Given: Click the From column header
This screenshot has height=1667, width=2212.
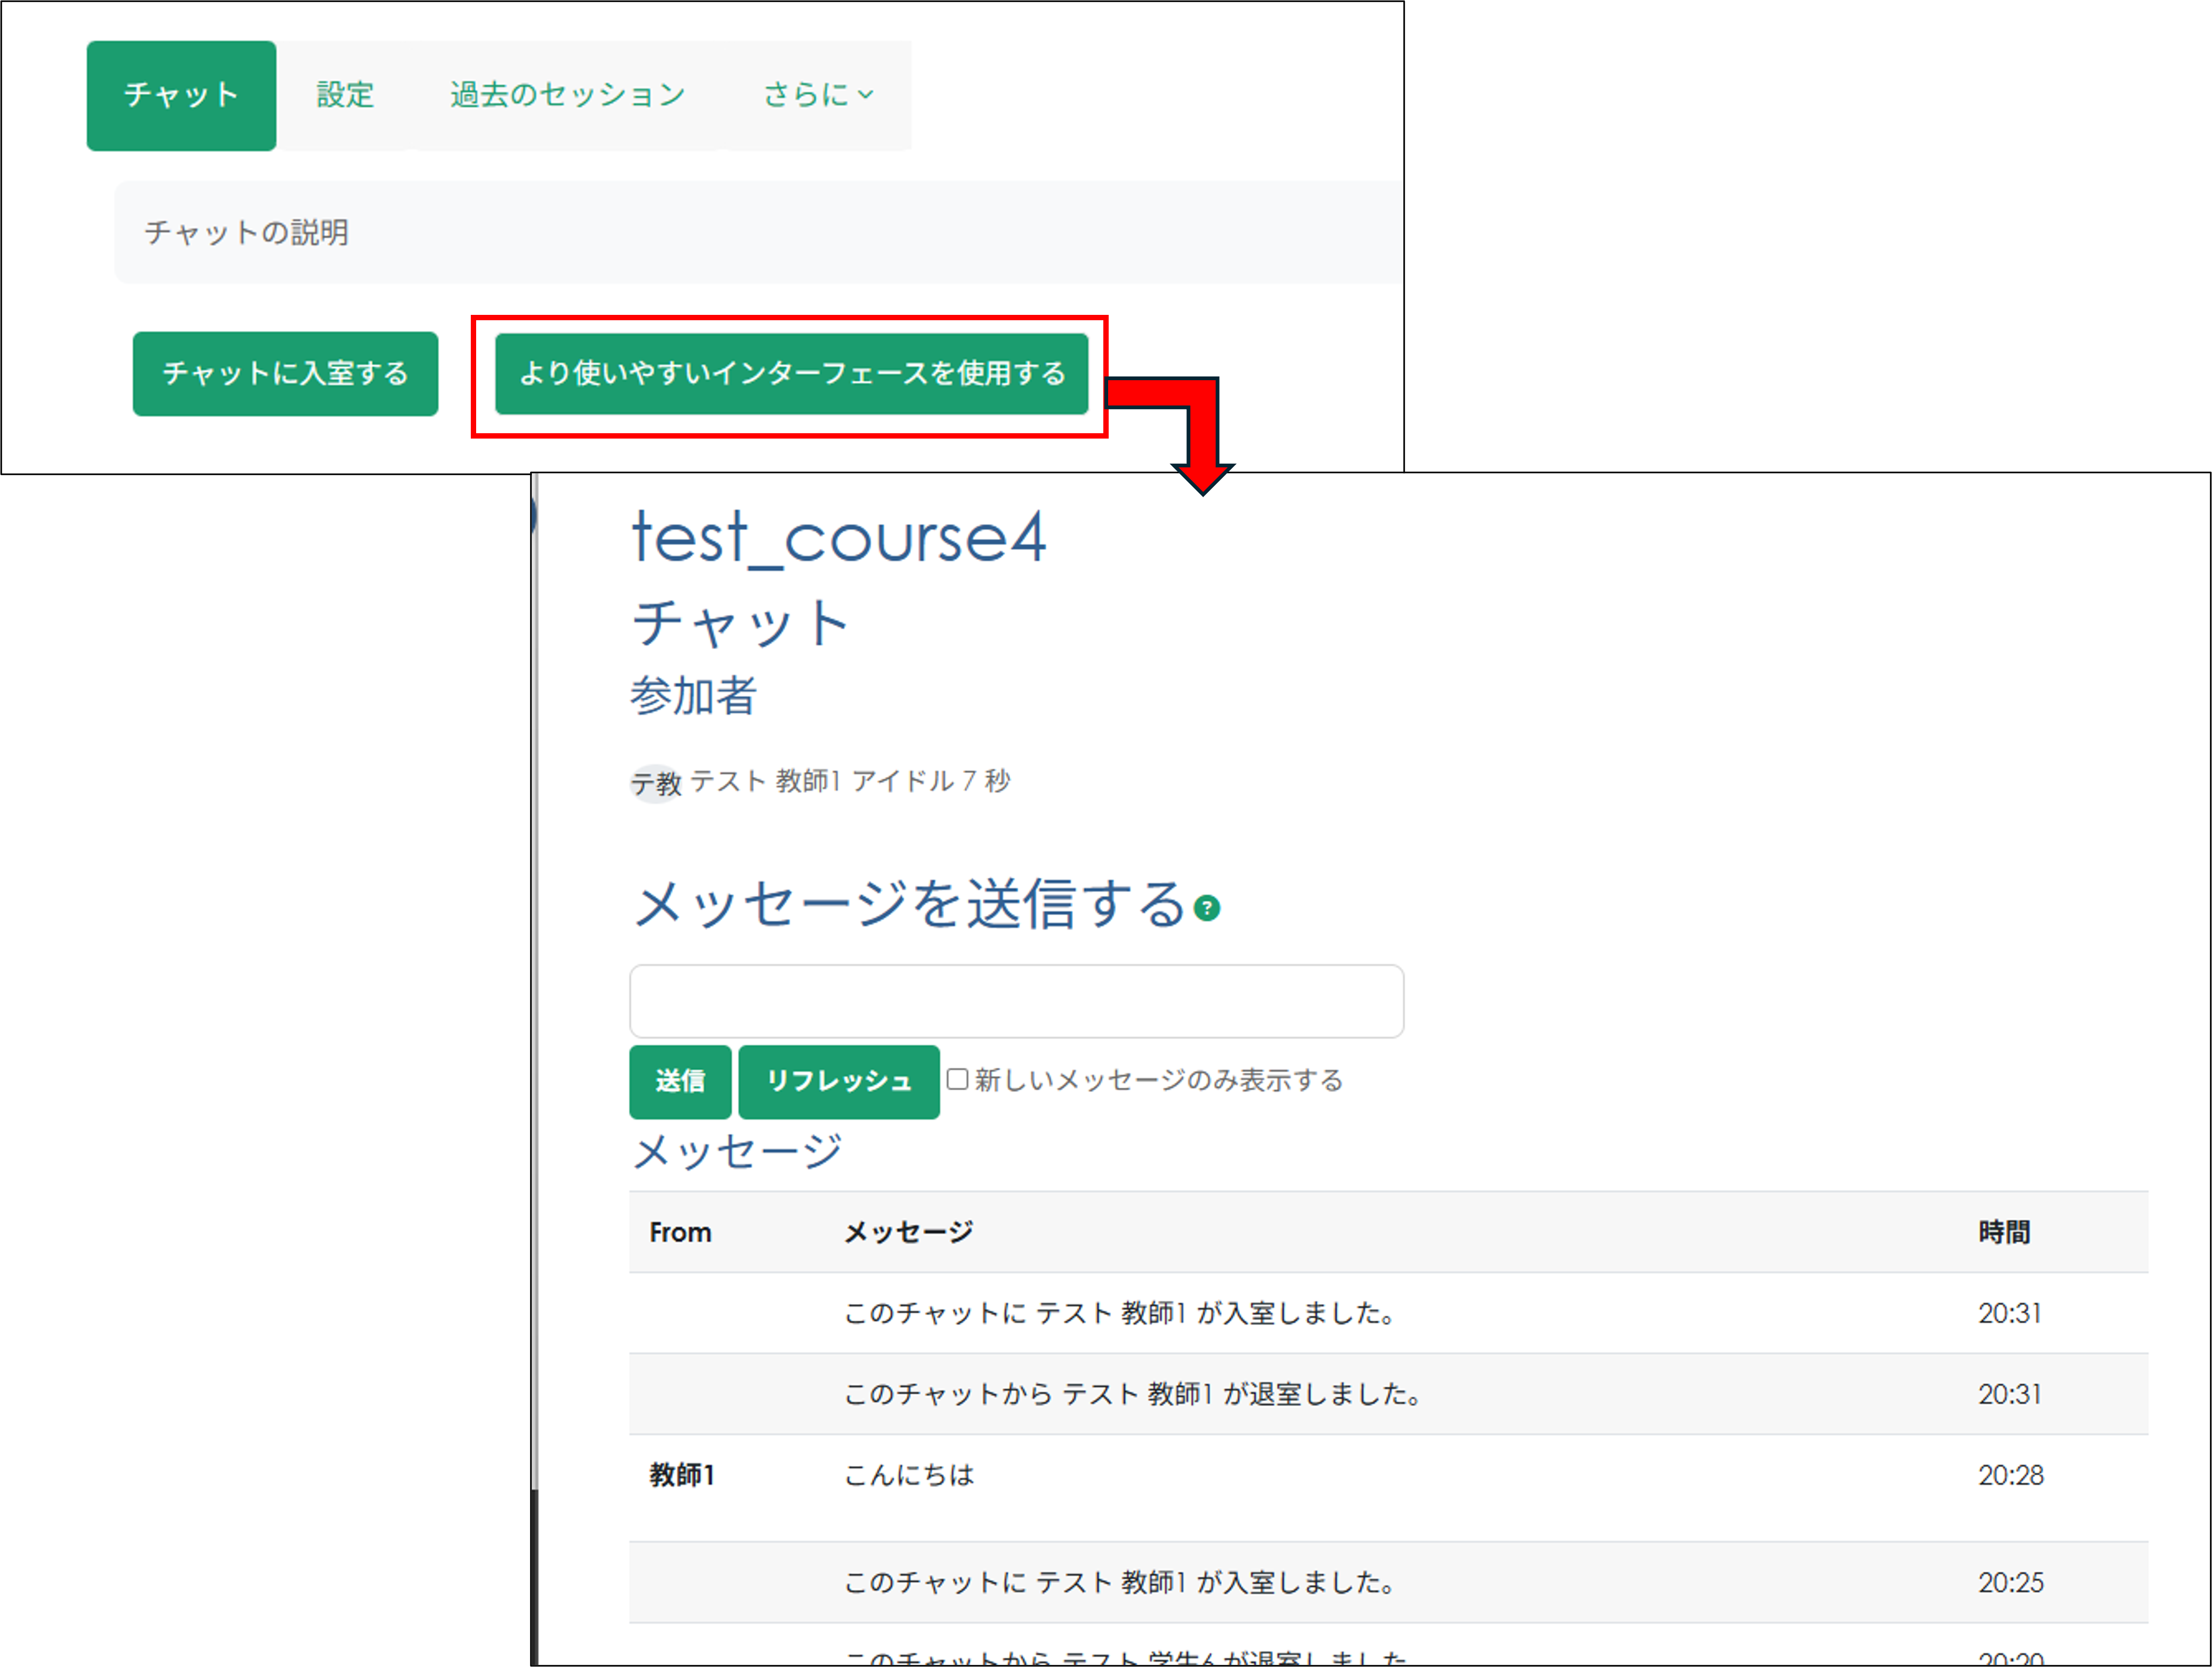Looking at the screenshot, I should (x=679, y=1232).
